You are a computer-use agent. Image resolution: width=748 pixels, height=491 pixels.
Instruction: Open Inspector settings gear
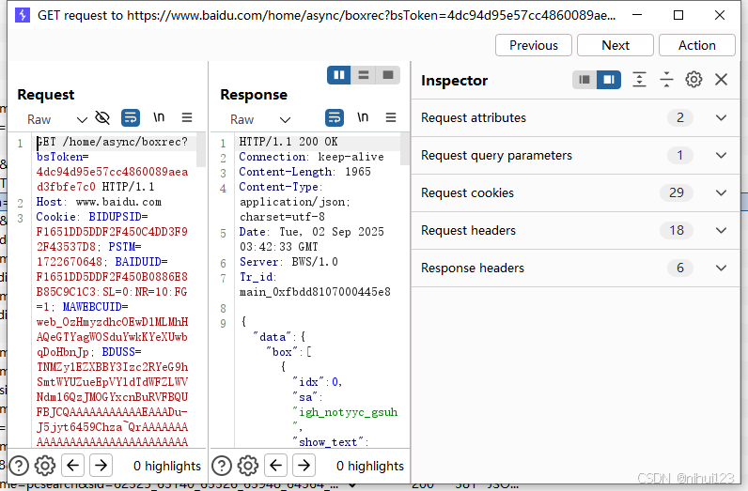693,80
